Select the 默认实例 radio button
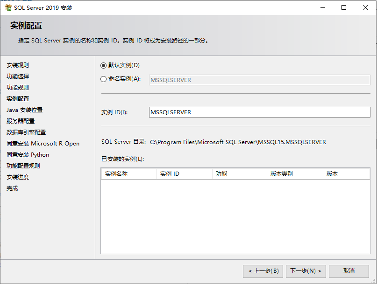This screenshot has height=284, width=377. [x=104, y=65]
